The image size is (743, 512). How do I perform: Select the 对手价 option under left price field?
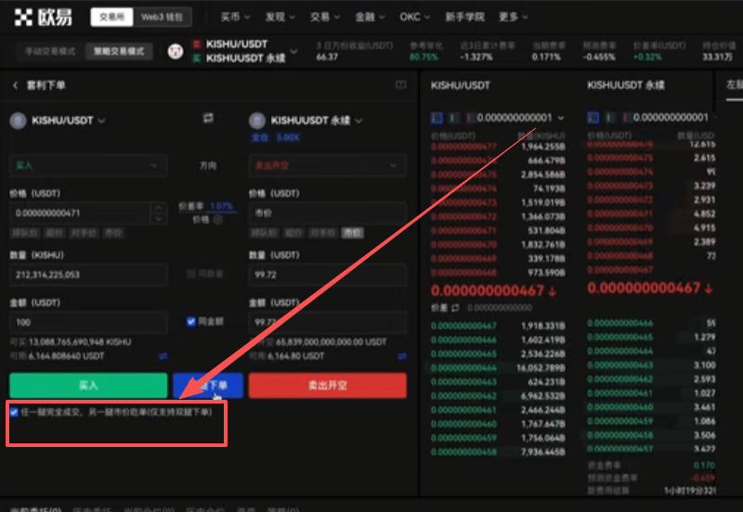pyautogui.click(x=84, y=233)
